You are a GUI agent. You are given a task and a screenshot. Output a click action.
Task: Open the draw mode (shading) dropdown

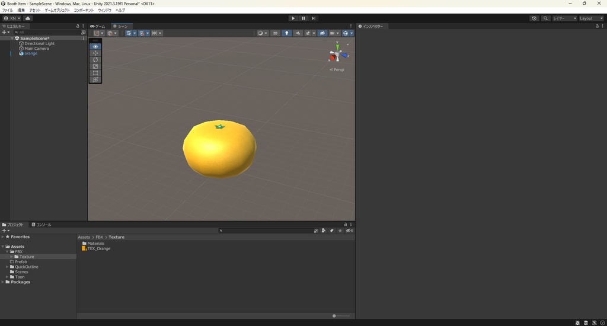[261, 33]
